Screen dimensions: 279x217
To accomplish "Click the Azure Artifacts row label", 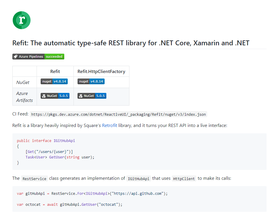I will (24, 97).
